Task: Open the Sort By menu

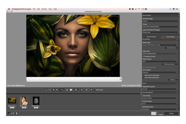Action: (x=44, y=9)
